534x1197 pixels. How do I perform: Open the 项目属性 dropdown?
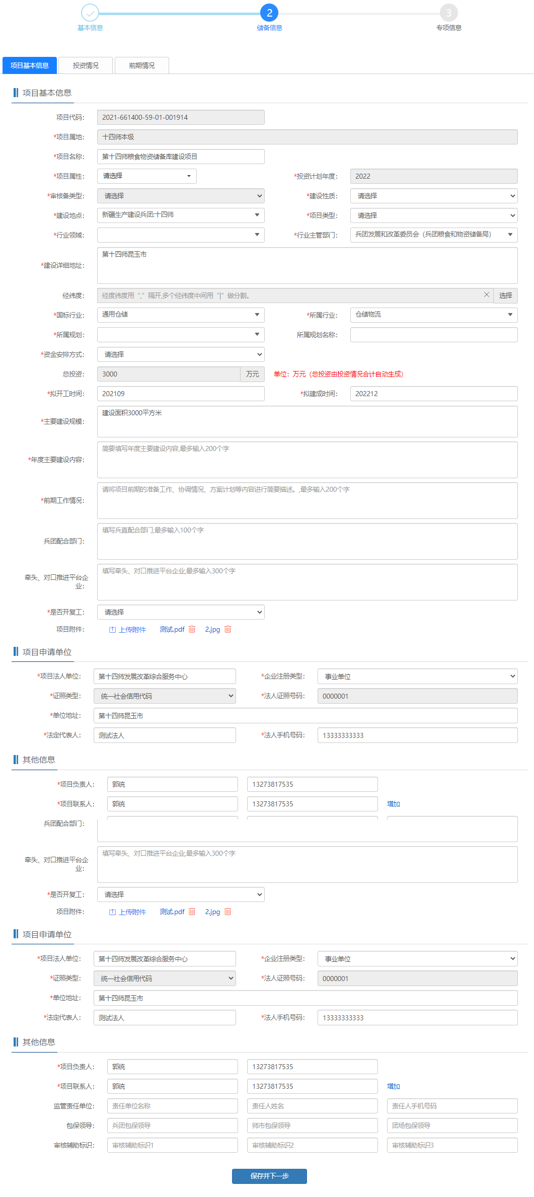[x=146, y=176]
